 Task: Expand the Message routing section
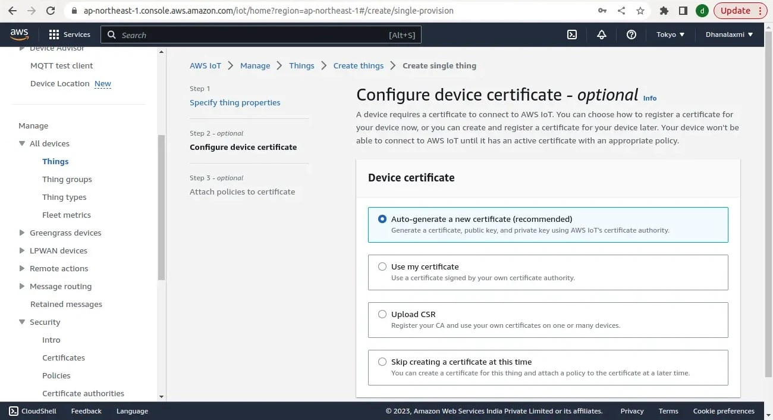point(22,286)
